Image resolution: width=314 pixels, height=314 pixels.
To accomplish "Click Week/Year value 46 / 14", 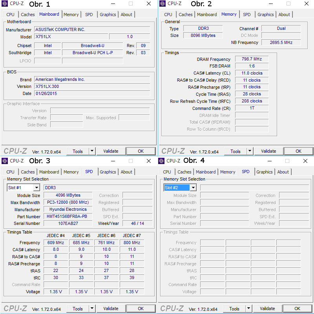I will tap(137, 223).
